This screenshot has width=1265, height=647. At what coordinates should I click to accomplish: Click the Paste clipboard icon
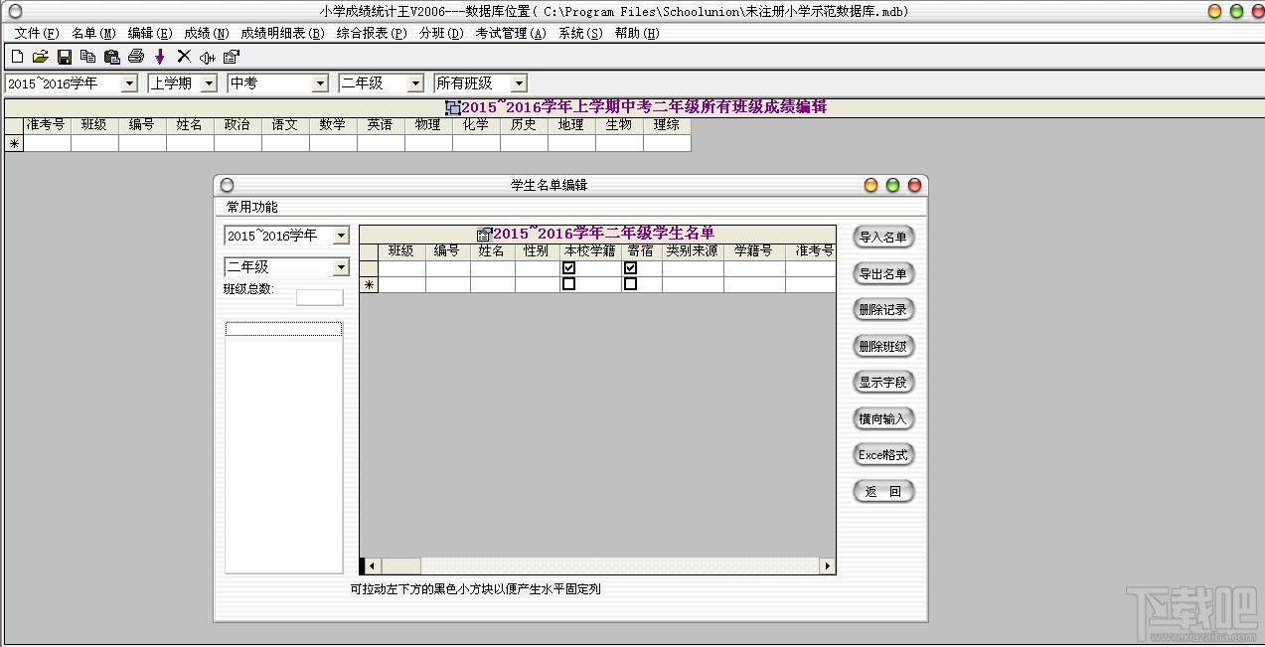pos(111,57)
